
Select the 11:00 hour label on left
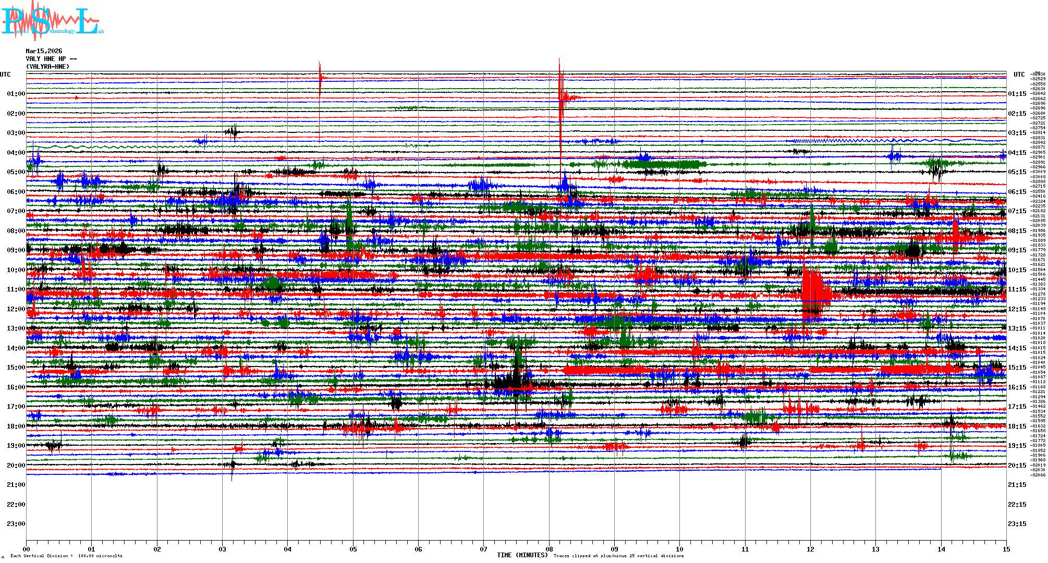16,289
